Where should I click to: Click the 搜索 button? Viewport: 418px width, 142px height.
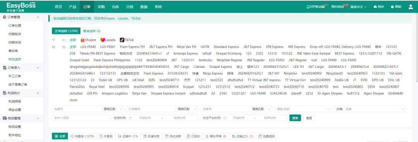tap(295, 118)
